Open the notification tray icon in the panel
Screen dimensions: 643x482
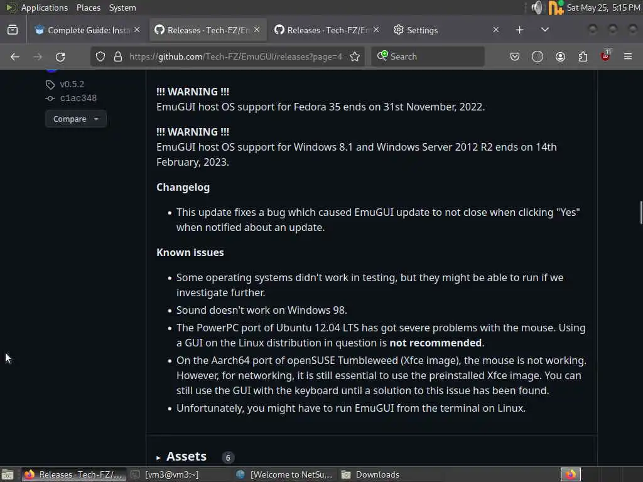click(x=555, y=8)
